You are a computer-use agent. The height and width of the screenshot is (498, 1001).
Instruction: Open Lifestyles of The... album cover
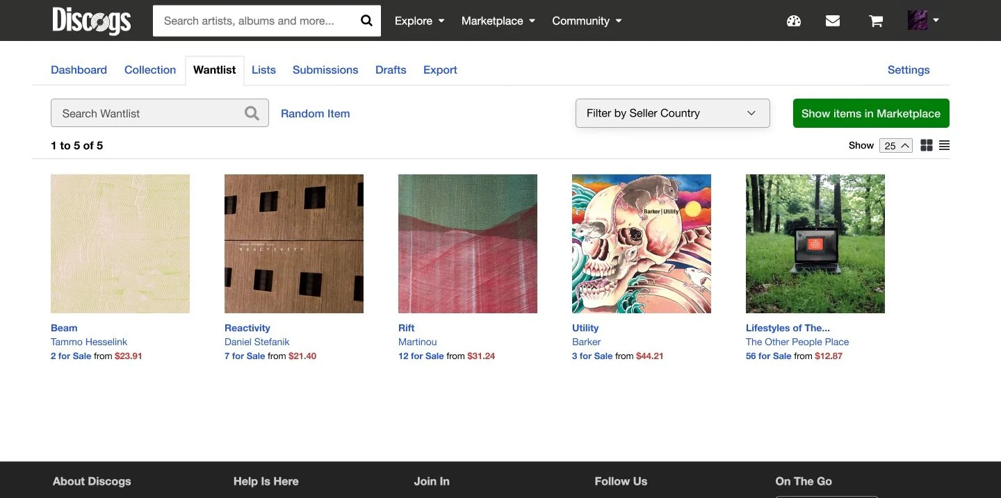815,244
